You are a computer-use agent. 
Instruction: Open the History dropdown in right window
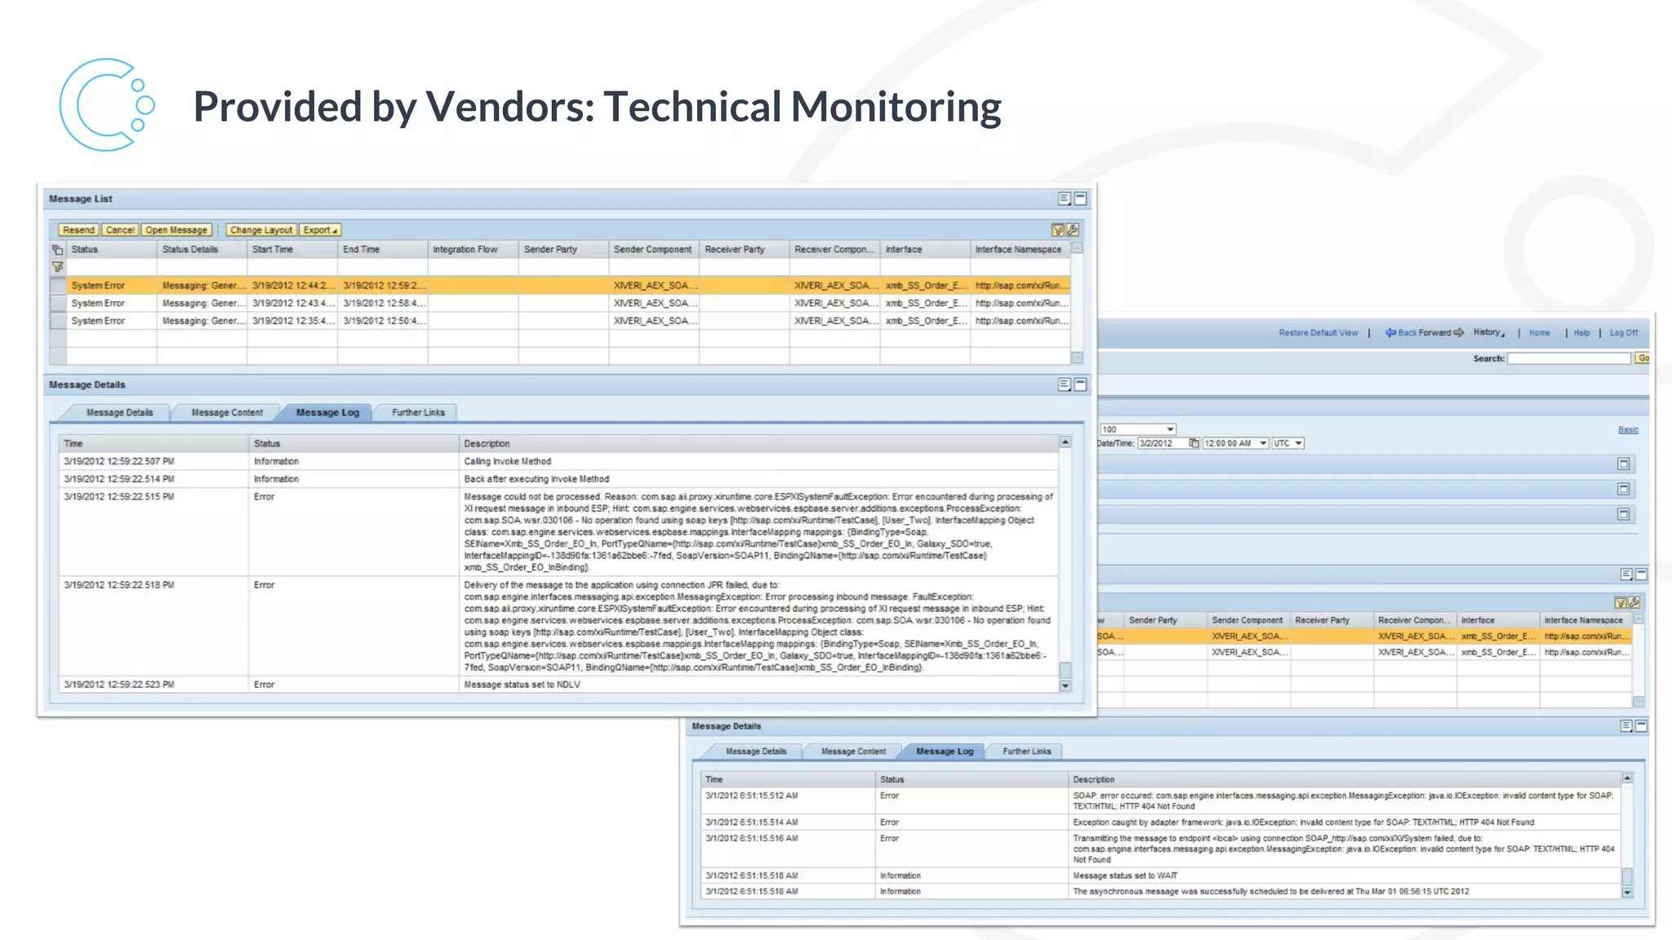tap(1489, 333)
